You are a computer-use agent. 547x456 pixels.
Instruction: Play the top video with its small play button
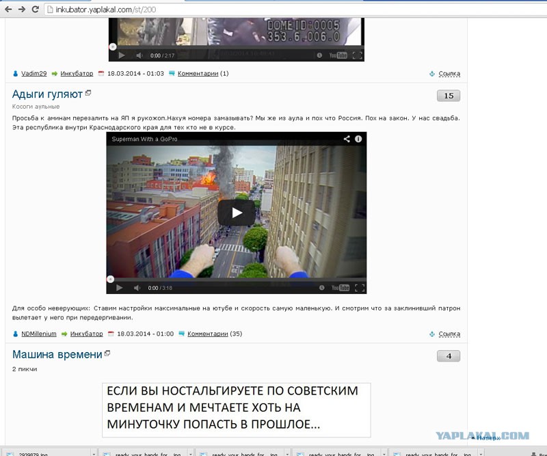click(x=122, y=55)
